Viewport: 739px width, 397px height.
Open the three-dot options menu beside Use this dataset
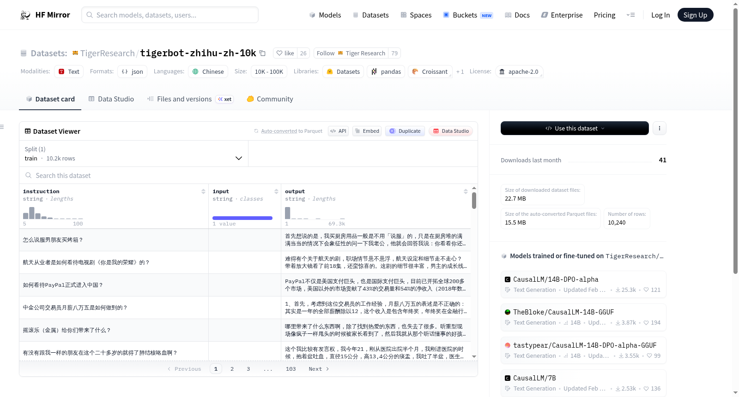coord(659,128)
